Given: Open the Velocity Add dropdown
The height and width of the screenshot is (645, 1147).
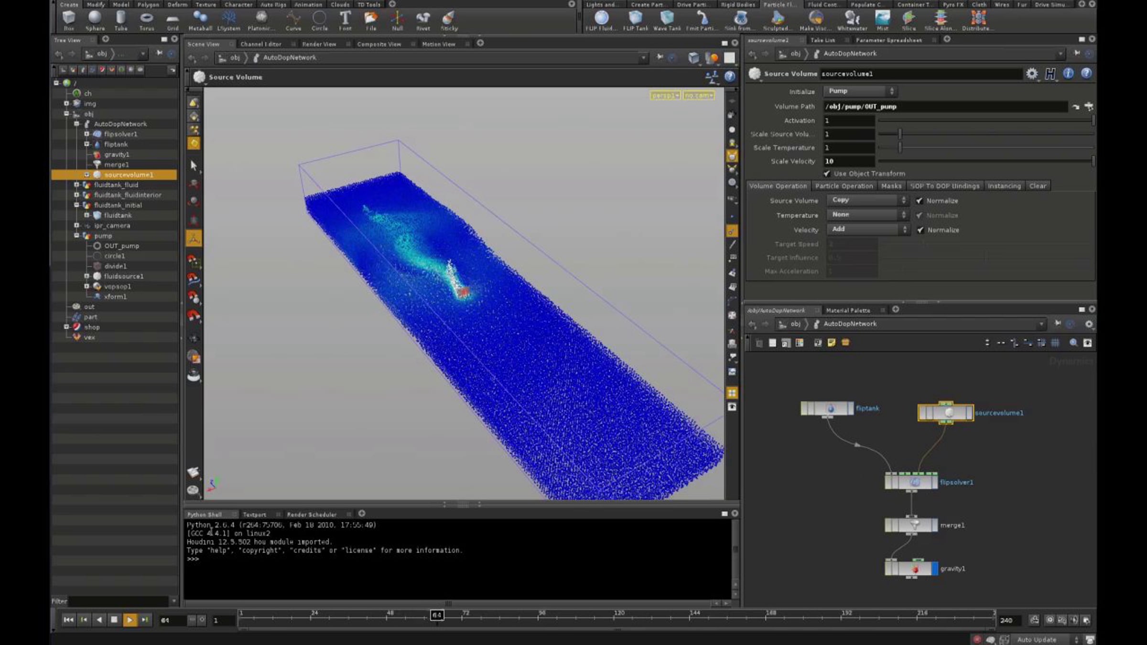Looking at the screenshot, I should coord(867,229).
